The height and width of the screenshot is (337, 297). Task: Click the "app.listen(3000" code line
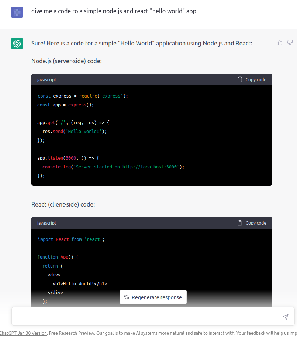pyautogui.click(x=68, y=158)
